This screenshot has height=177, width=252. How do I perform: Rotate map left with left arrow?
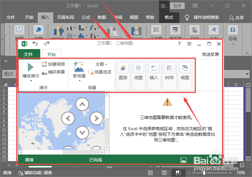pyautogui.click(x=68, y=118)
